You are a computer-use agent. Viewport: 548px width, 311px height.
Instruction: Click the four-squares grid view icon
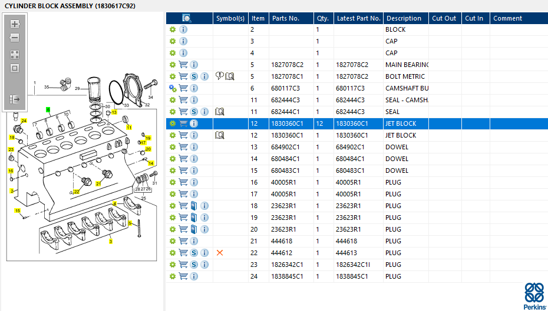(14, 55)
